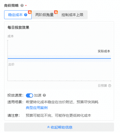Click help icon beside 加速 toggle label

[x=44, y=95]
